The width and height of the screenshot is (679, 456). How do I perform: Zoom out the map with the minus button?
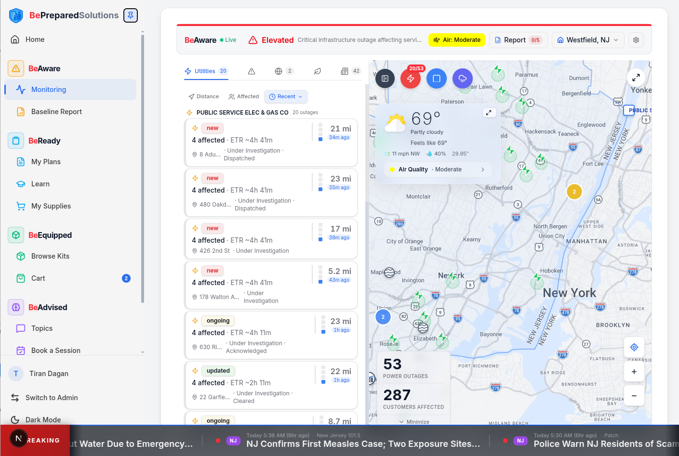(x=634, y=396)
